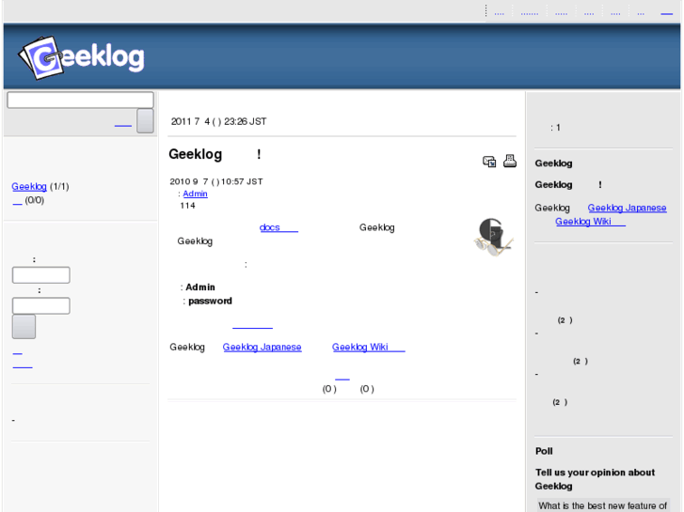Click the bold 'password' text

(210, 302)
